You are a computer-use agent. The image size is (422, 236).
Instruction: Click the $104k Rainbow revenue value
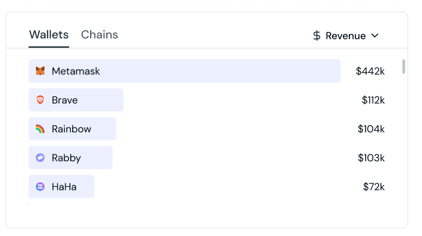(371, 129)
